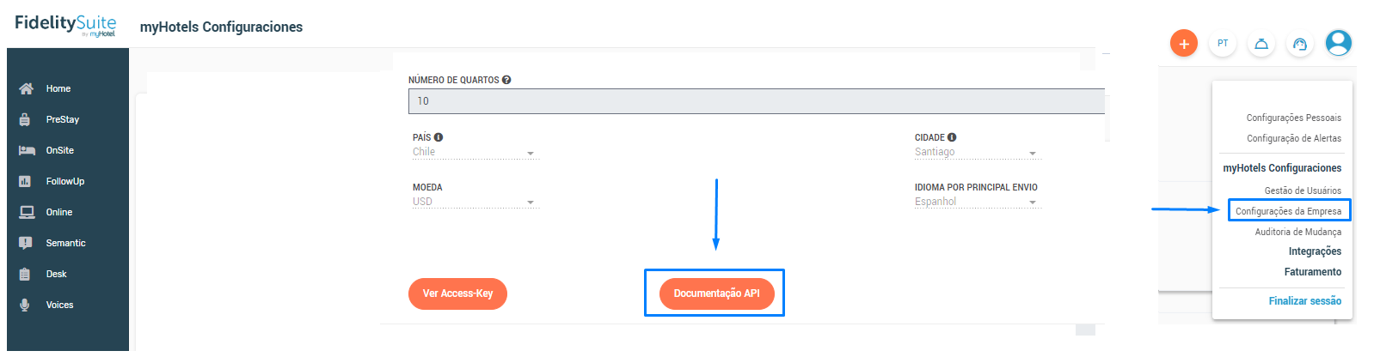Click the orange plus add icon
Screen dimensions: 1374x363
point(1184,43)
